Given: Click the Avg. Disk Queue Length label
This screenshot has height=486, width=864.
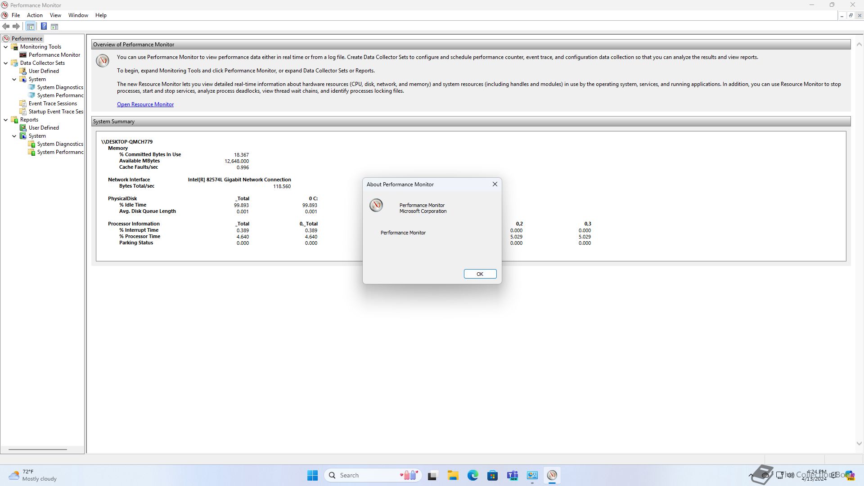Looking at the screenshot, I should pos(147,211).
